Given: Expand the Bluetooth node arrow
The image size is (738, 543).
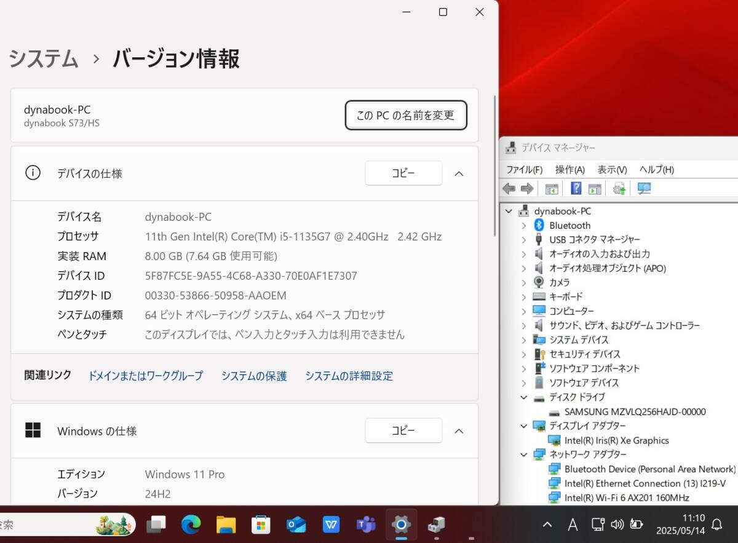Looking at the screenshot, I should click(x=524, y=225).
